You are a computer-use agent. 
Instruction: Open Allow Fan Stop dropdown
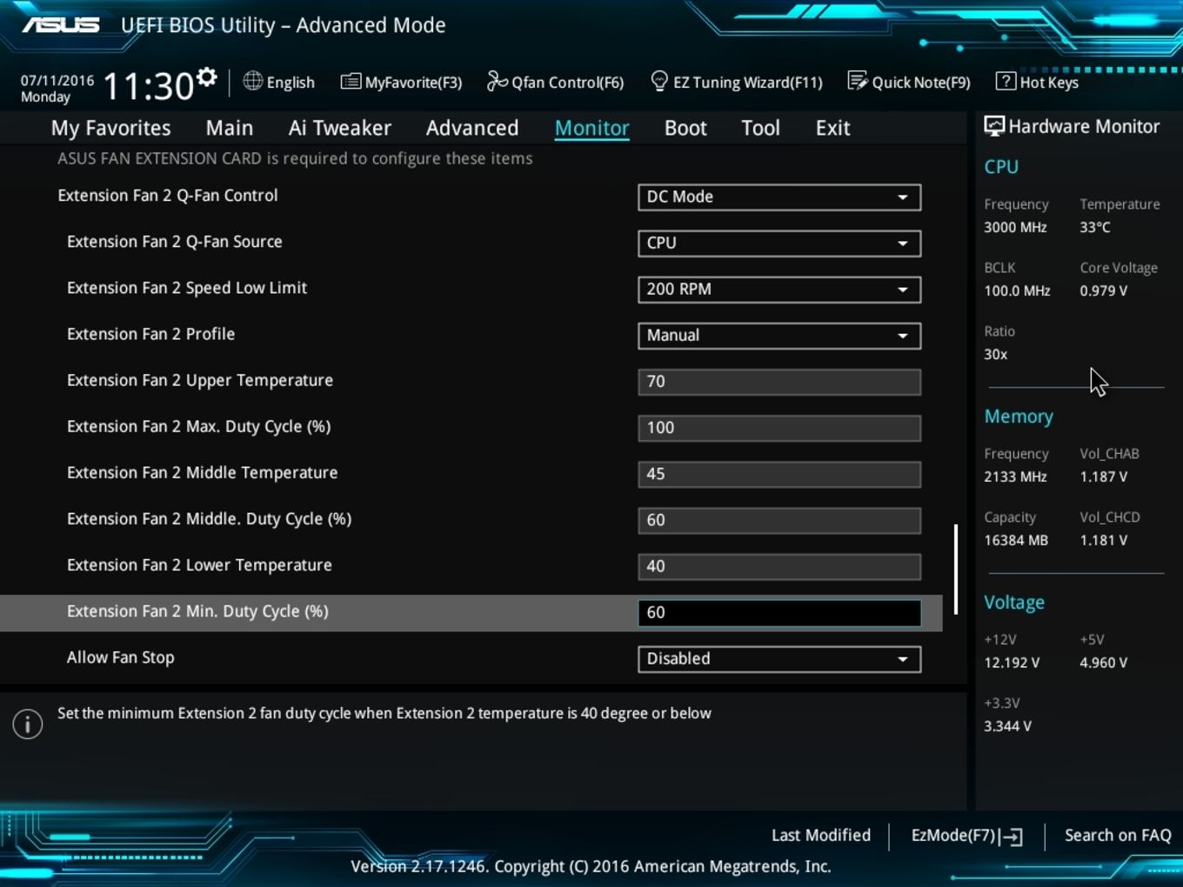779,659
